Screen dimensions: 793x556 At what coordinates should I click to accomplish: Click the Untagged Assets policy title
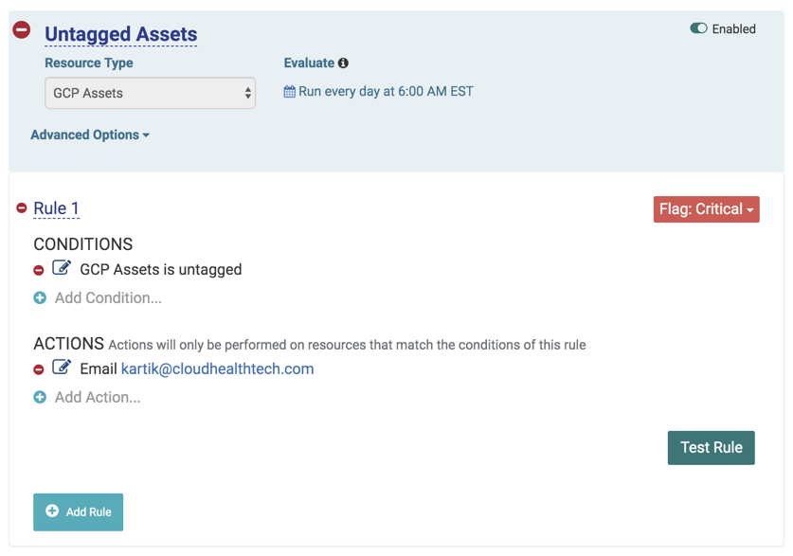point(120,34)
